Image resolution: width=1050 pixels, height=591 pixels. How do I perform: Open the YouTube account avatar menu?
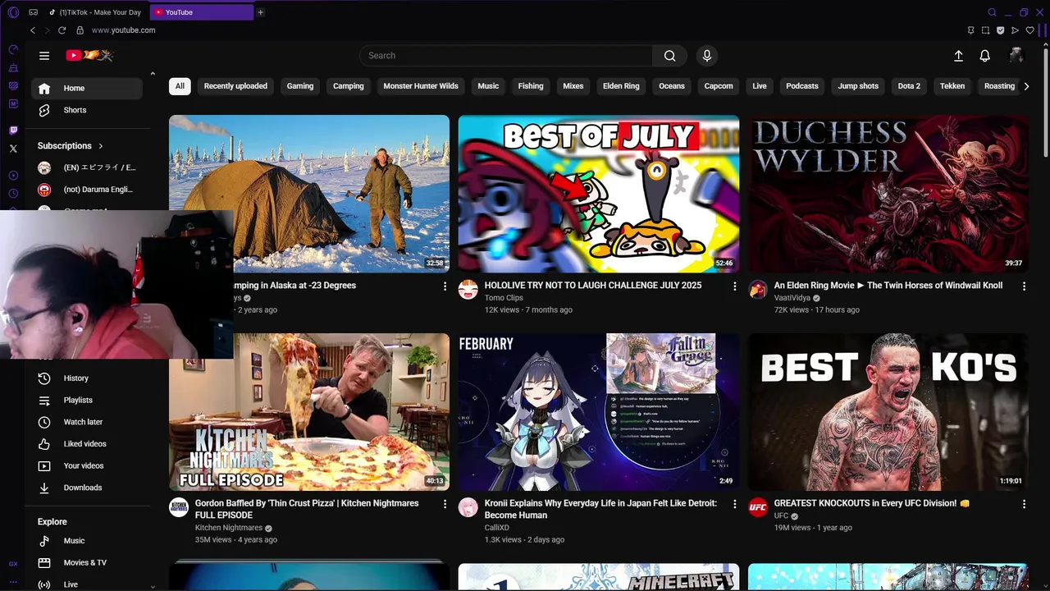(x=1016, y=56)
